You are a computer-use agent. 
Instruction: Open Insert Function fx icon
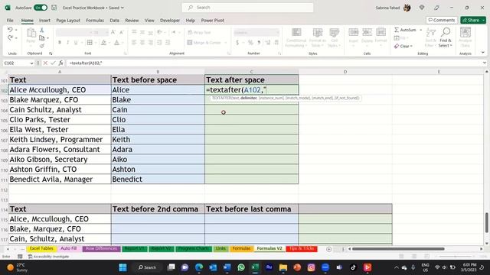(x=60, y=63)
